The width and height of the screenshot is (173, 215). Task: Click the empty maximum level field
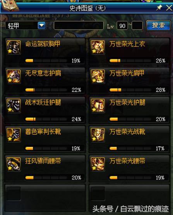click(137, 26)
